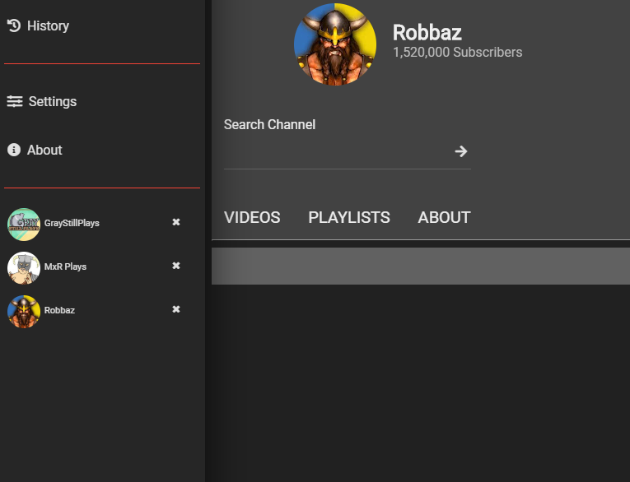Select GrayStillPlays subscription name
This screenshot has height=482, width=630.
click(72, 223)
